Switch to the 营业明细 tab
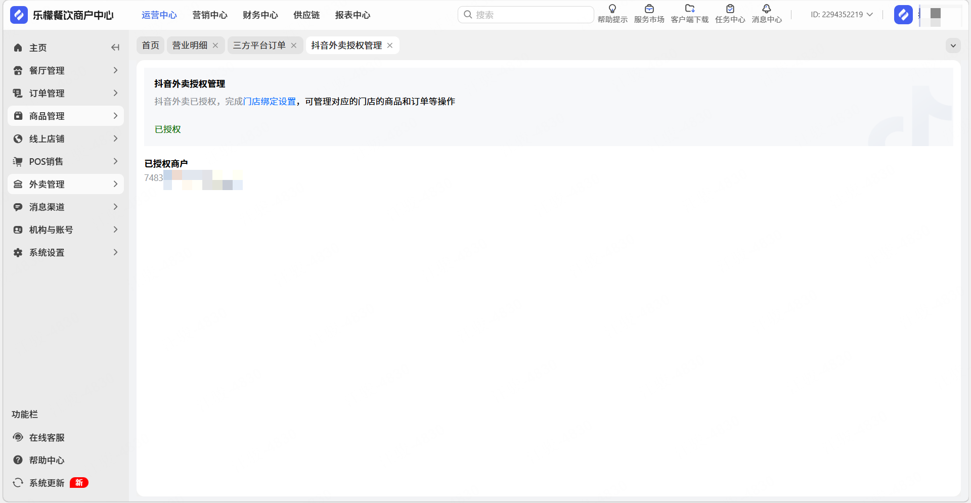 [x=190, y=45]
